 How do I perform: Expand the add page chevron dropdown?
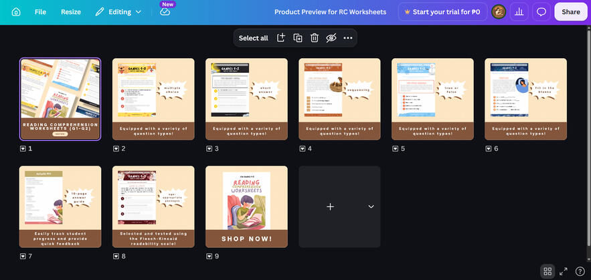[371, 206]
